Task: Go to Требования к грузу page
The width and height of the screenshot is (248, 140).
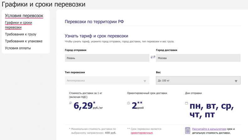Action: click(20, 34)
